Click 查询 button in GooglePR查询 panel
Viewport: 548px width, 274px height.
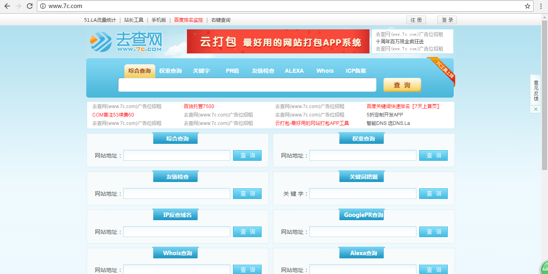[433, 232]
